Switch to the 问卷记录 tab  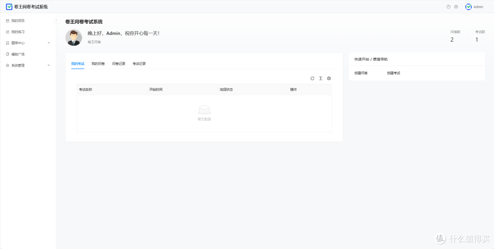[118, 64]
